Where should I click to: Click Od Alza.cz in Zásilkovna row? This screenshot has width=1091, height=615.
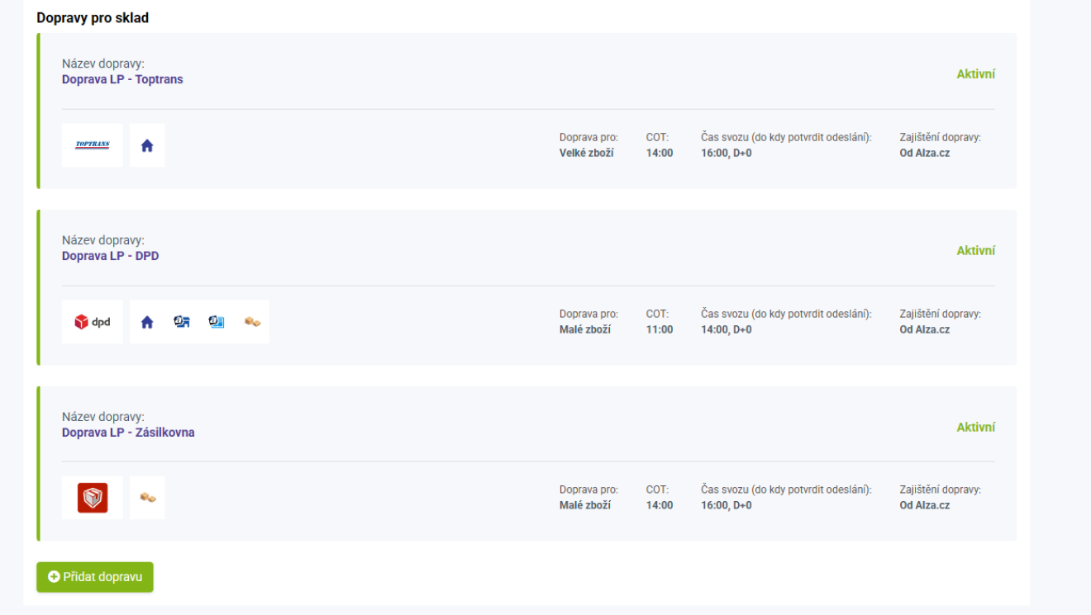924,505
